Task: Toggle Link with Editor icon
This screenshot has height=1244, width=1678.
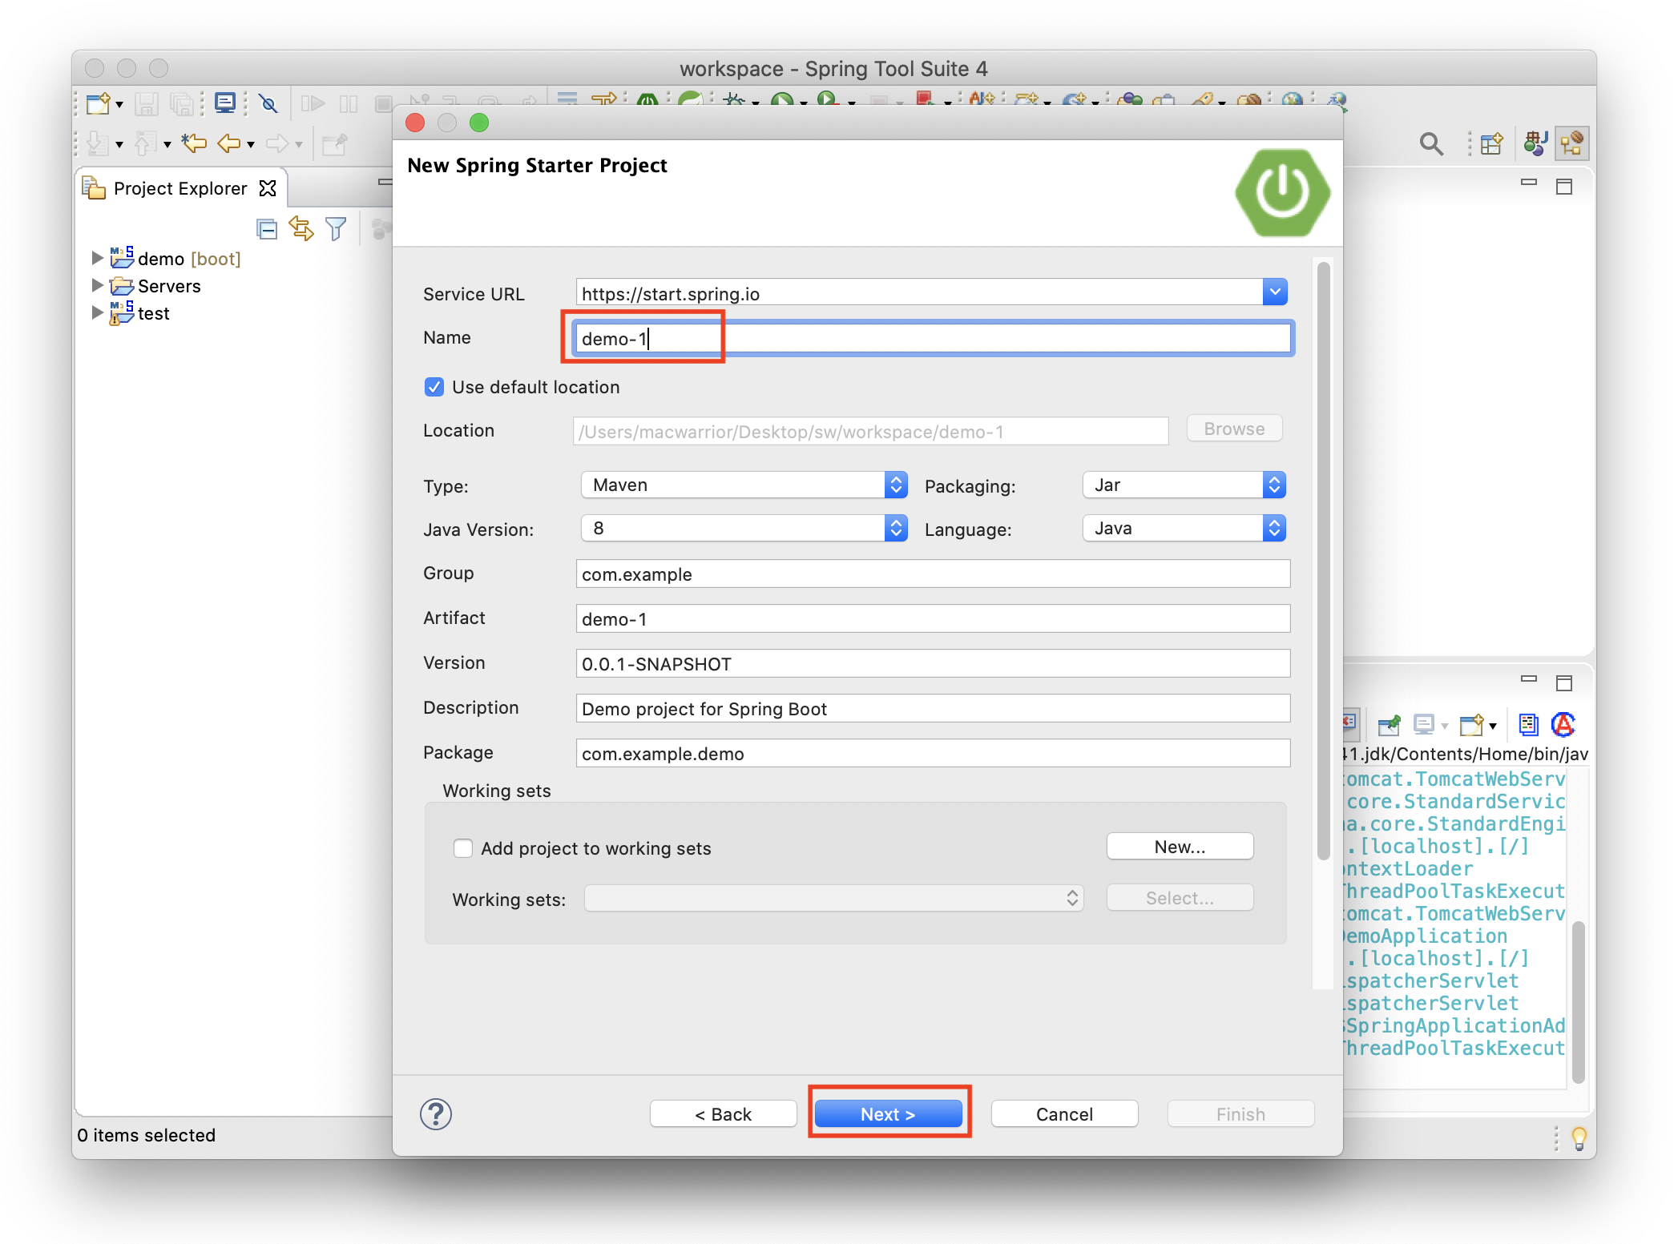Action: pos(301,230)
